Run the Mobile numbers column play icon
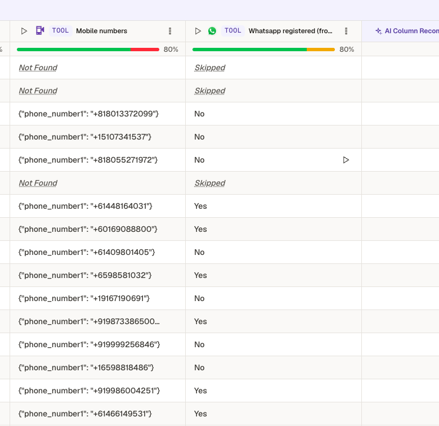 (x=24, y=31)
